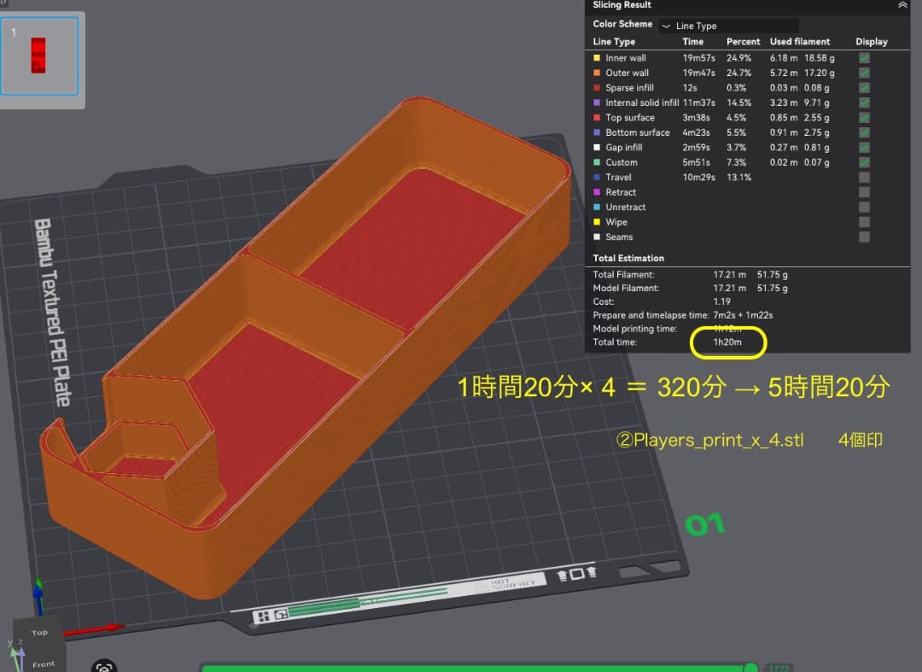Click the Front face of view cube
The height and width of the screenshot is (672, 922).
[x=43, y=663]
